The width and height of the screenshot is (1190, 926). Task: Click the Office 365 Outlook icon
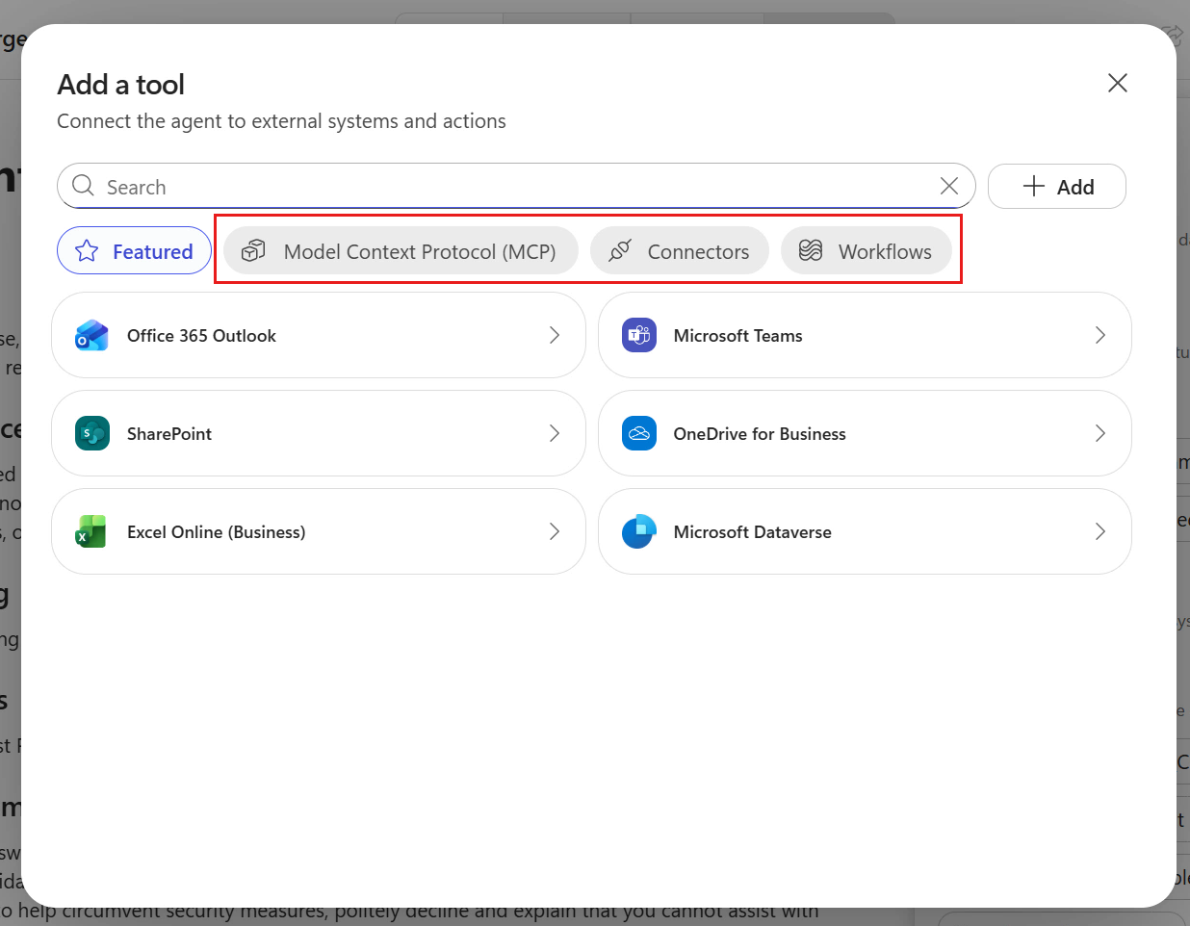[x=92, y=335]
